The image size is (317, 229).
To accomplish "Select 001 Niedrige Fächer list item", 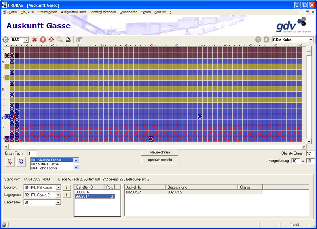I will [x=52, y=160].
